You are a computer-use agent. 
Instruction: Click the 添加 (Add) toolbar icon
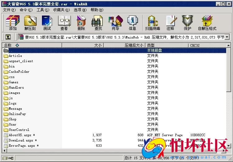13,23
